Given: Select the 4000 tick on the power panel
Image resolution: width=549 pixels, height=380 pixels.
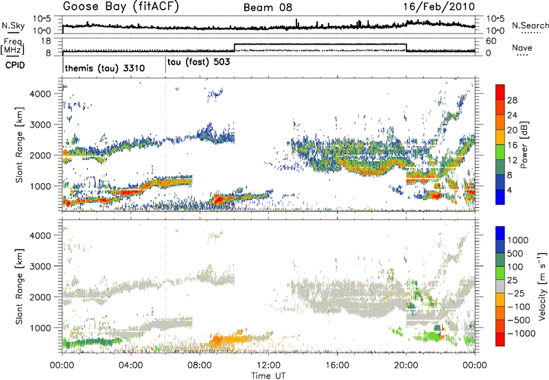Looking at the screenshot, I should tap(40, 94).
